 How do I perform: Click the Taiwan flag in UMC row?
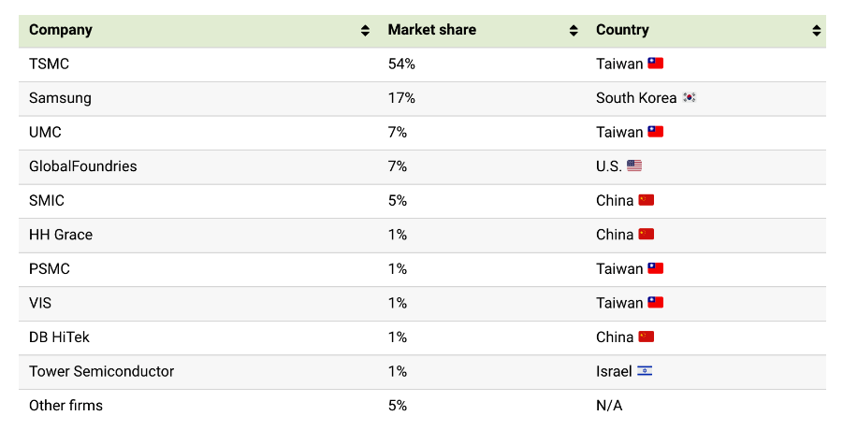click(x=655, y=132)
